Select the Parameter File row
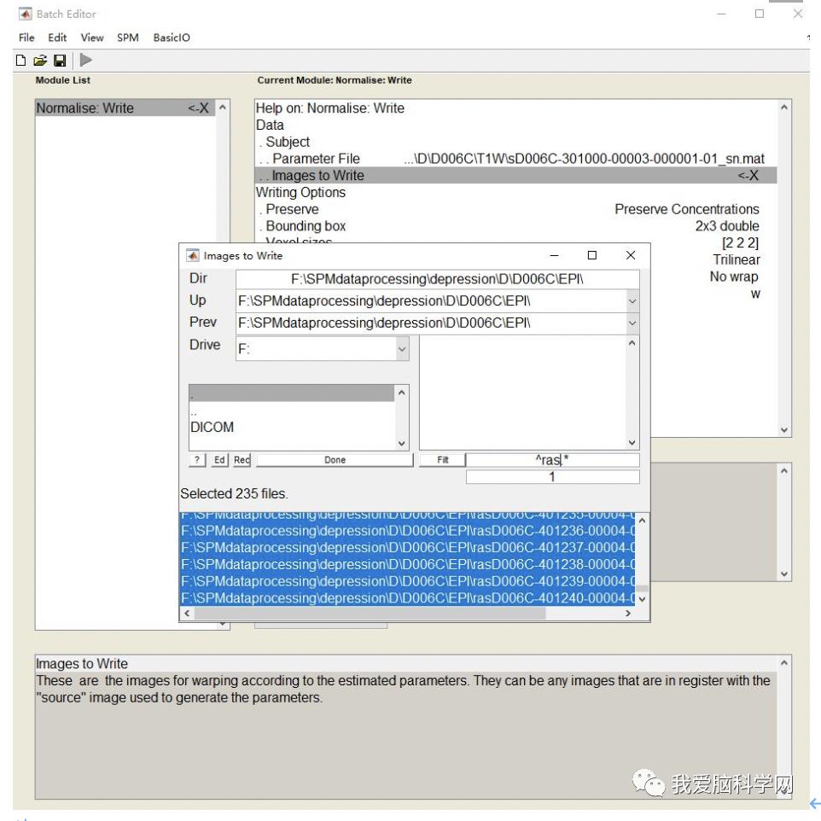Screen dimensions: 821x821 pos(515,159)
